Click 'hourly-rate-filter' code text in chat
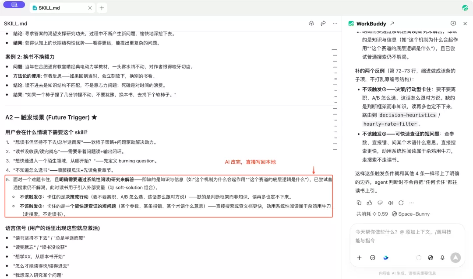 tap(390, 124)
